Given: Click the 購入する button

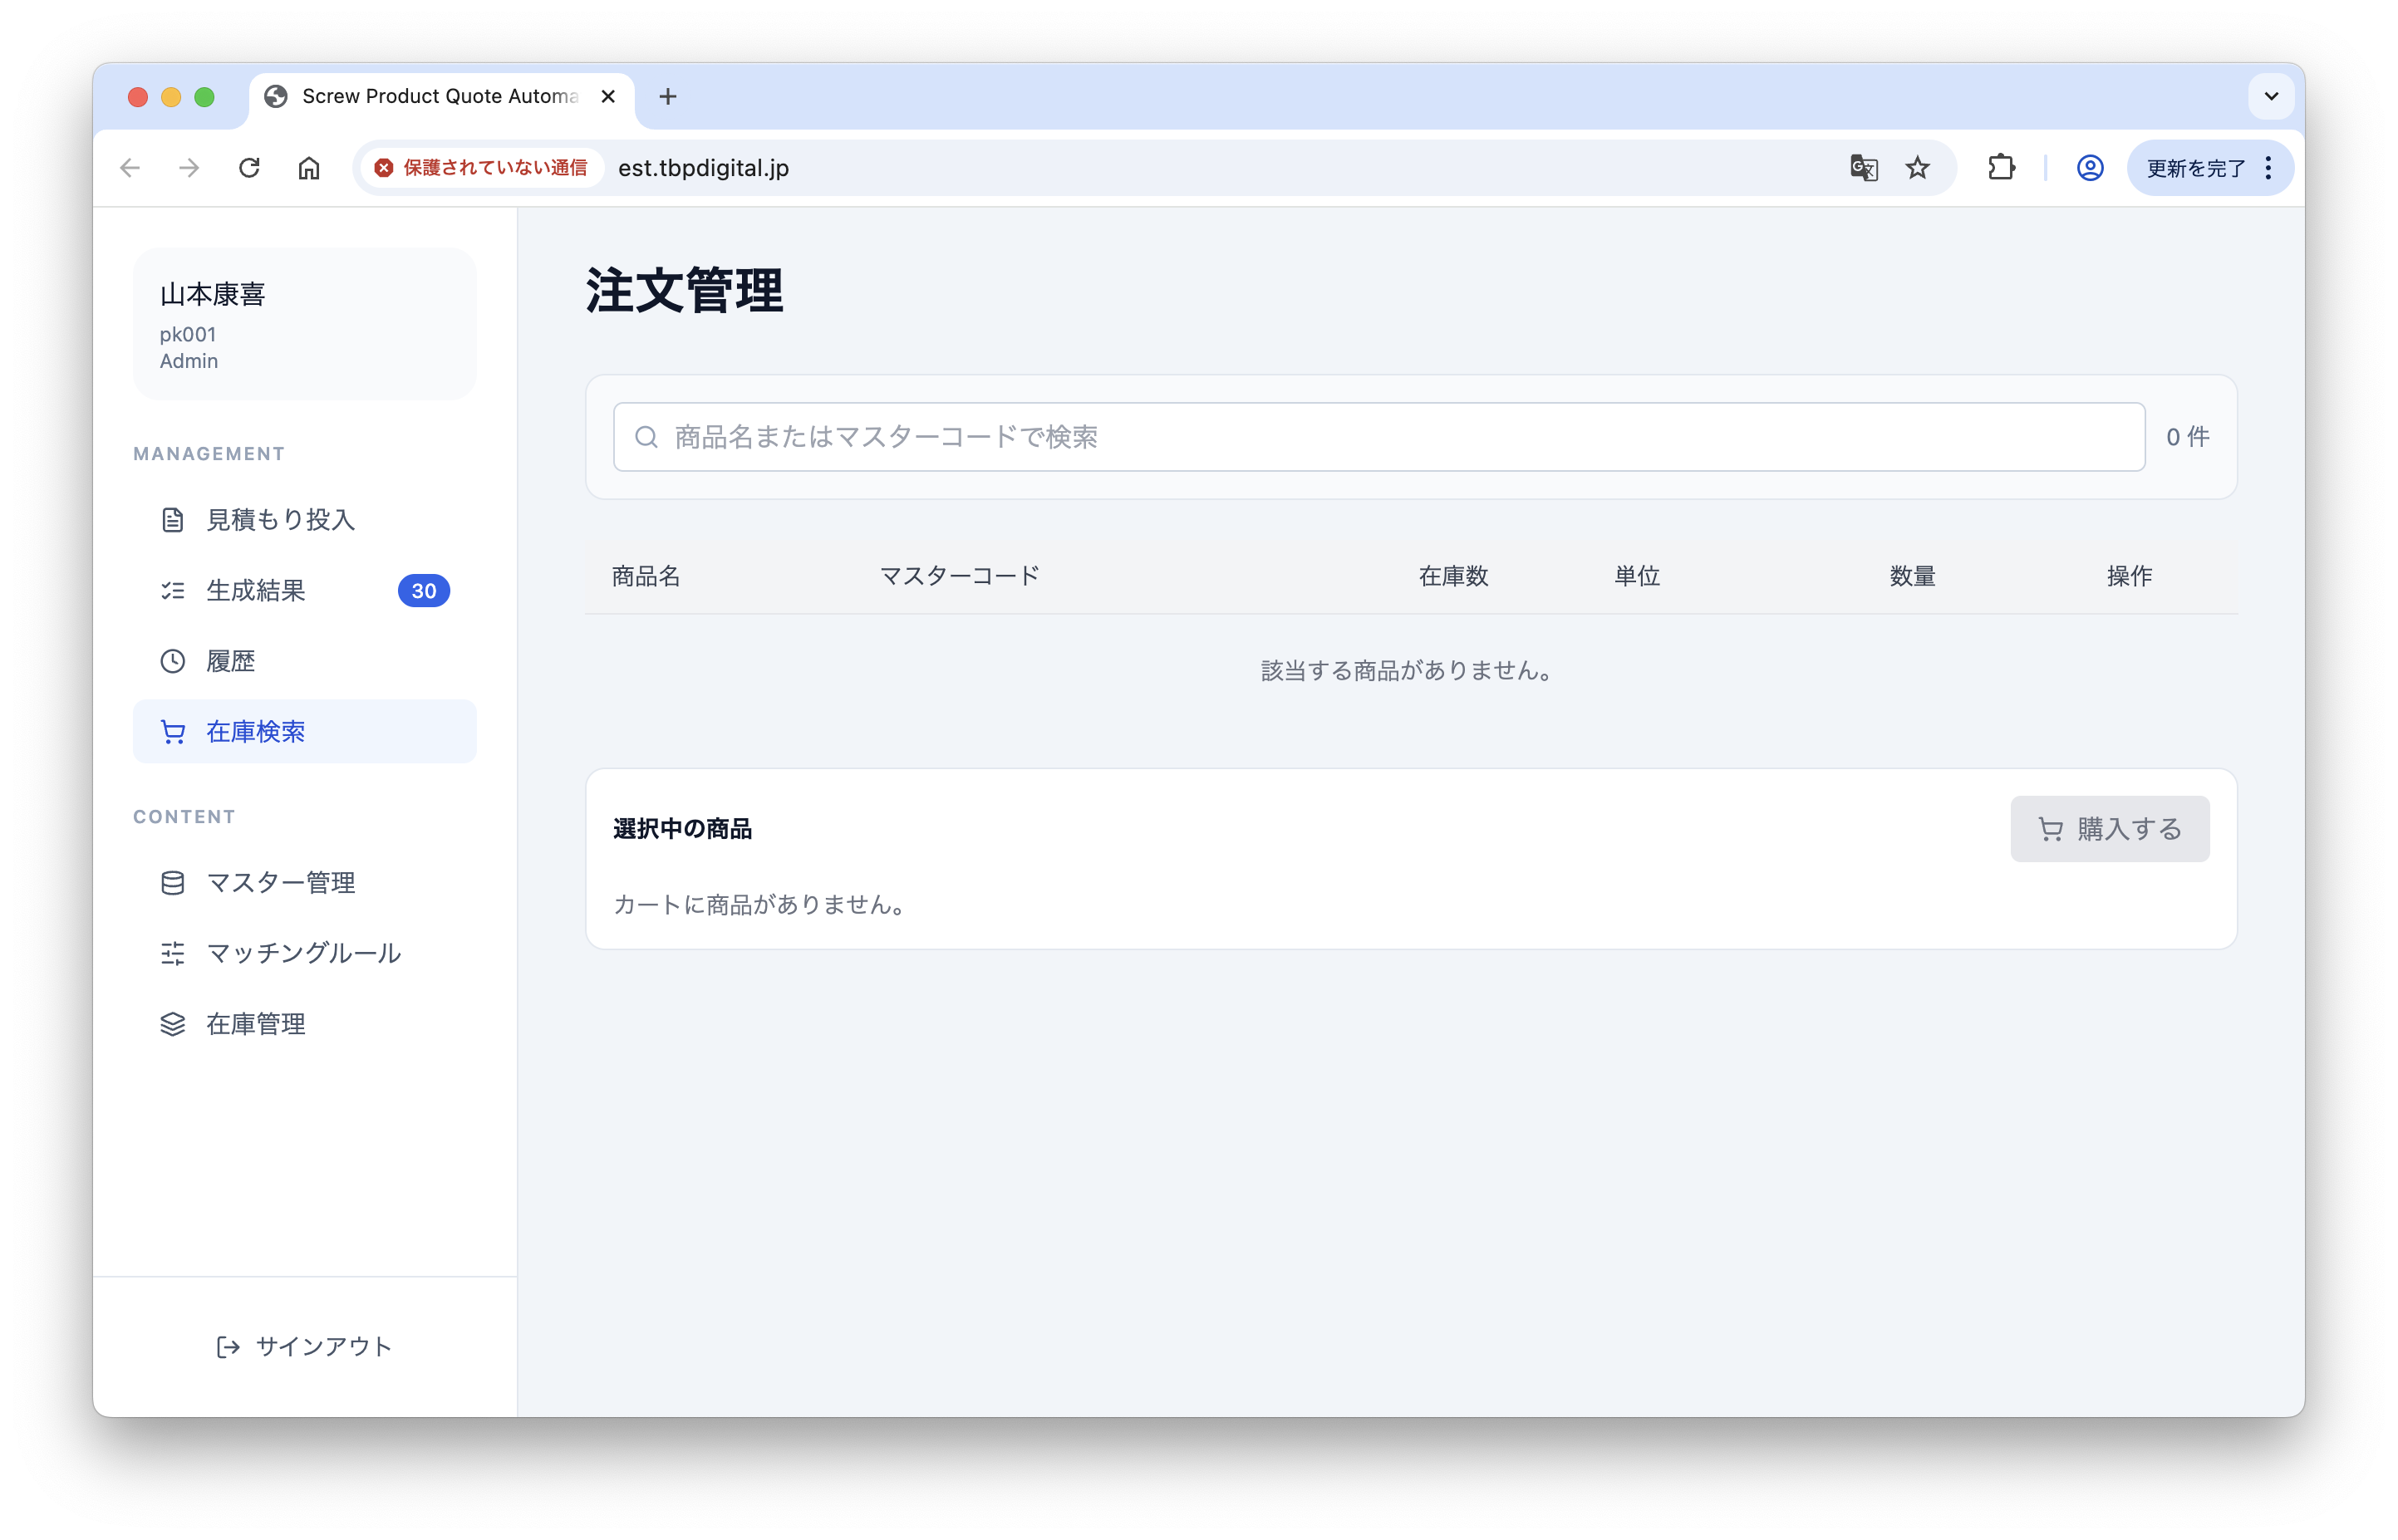Looking at the screenshot, I should point(2109,828).
